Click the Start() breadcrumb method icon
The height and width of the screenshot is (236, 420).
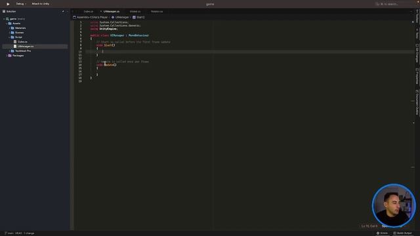pos(134,18)
